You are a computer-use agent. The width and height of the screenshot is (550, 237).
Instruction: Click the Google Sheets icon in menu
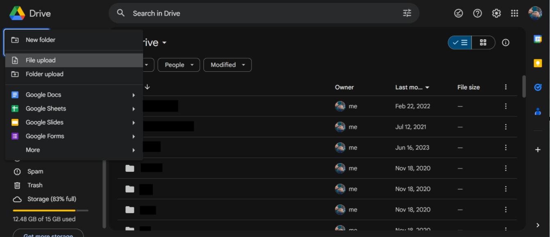[x=15, y=109]
